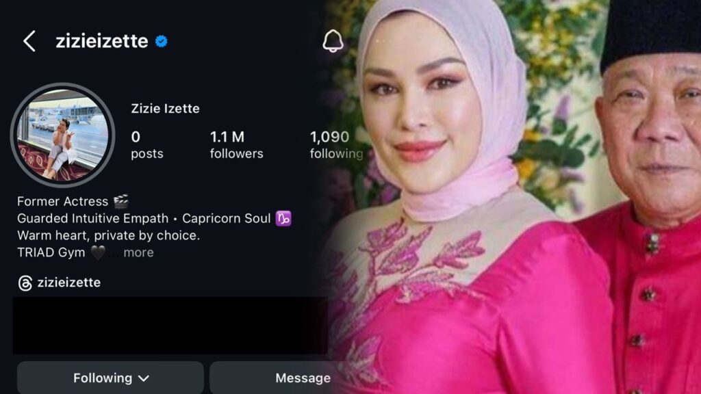This screenshot has width=701, height=394.
Task: Tap the notification bell icon
Action: (333, 41)
